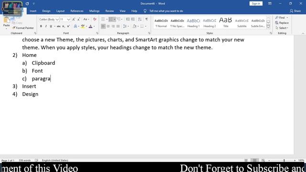The width and height of the screenshot is (306, 172).
Task: Apply the Heading 1 style
Action: [x=193, y=23]
